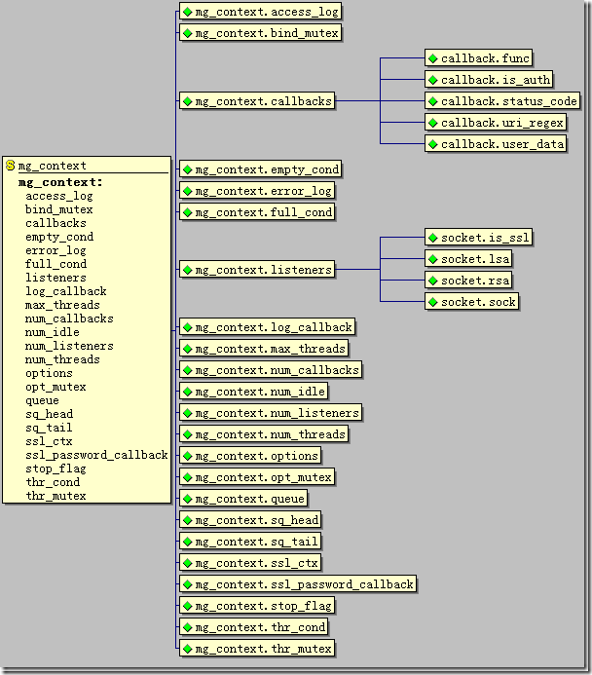
Task: Select the mg_context.thr_mutex node label
Action: [263, 649]
